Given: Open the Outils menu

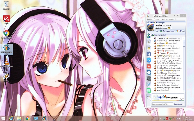Looking at the screenshot, I should pos(171,19).
